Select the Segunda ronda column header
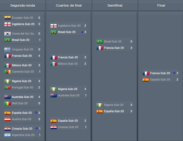183x141 pixels. click(23, 5)
